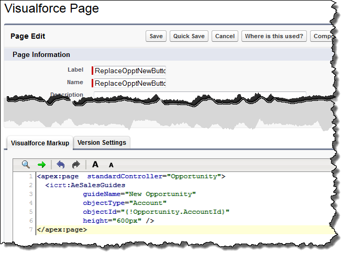
Task: Open Where is this used?
Action: coord(274,36)
